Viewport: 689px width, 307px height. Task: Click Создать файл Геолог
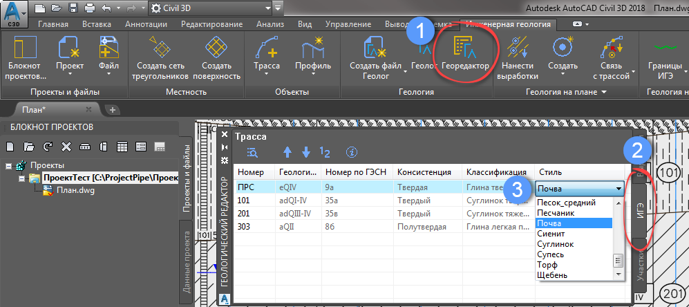click(375, 57)
